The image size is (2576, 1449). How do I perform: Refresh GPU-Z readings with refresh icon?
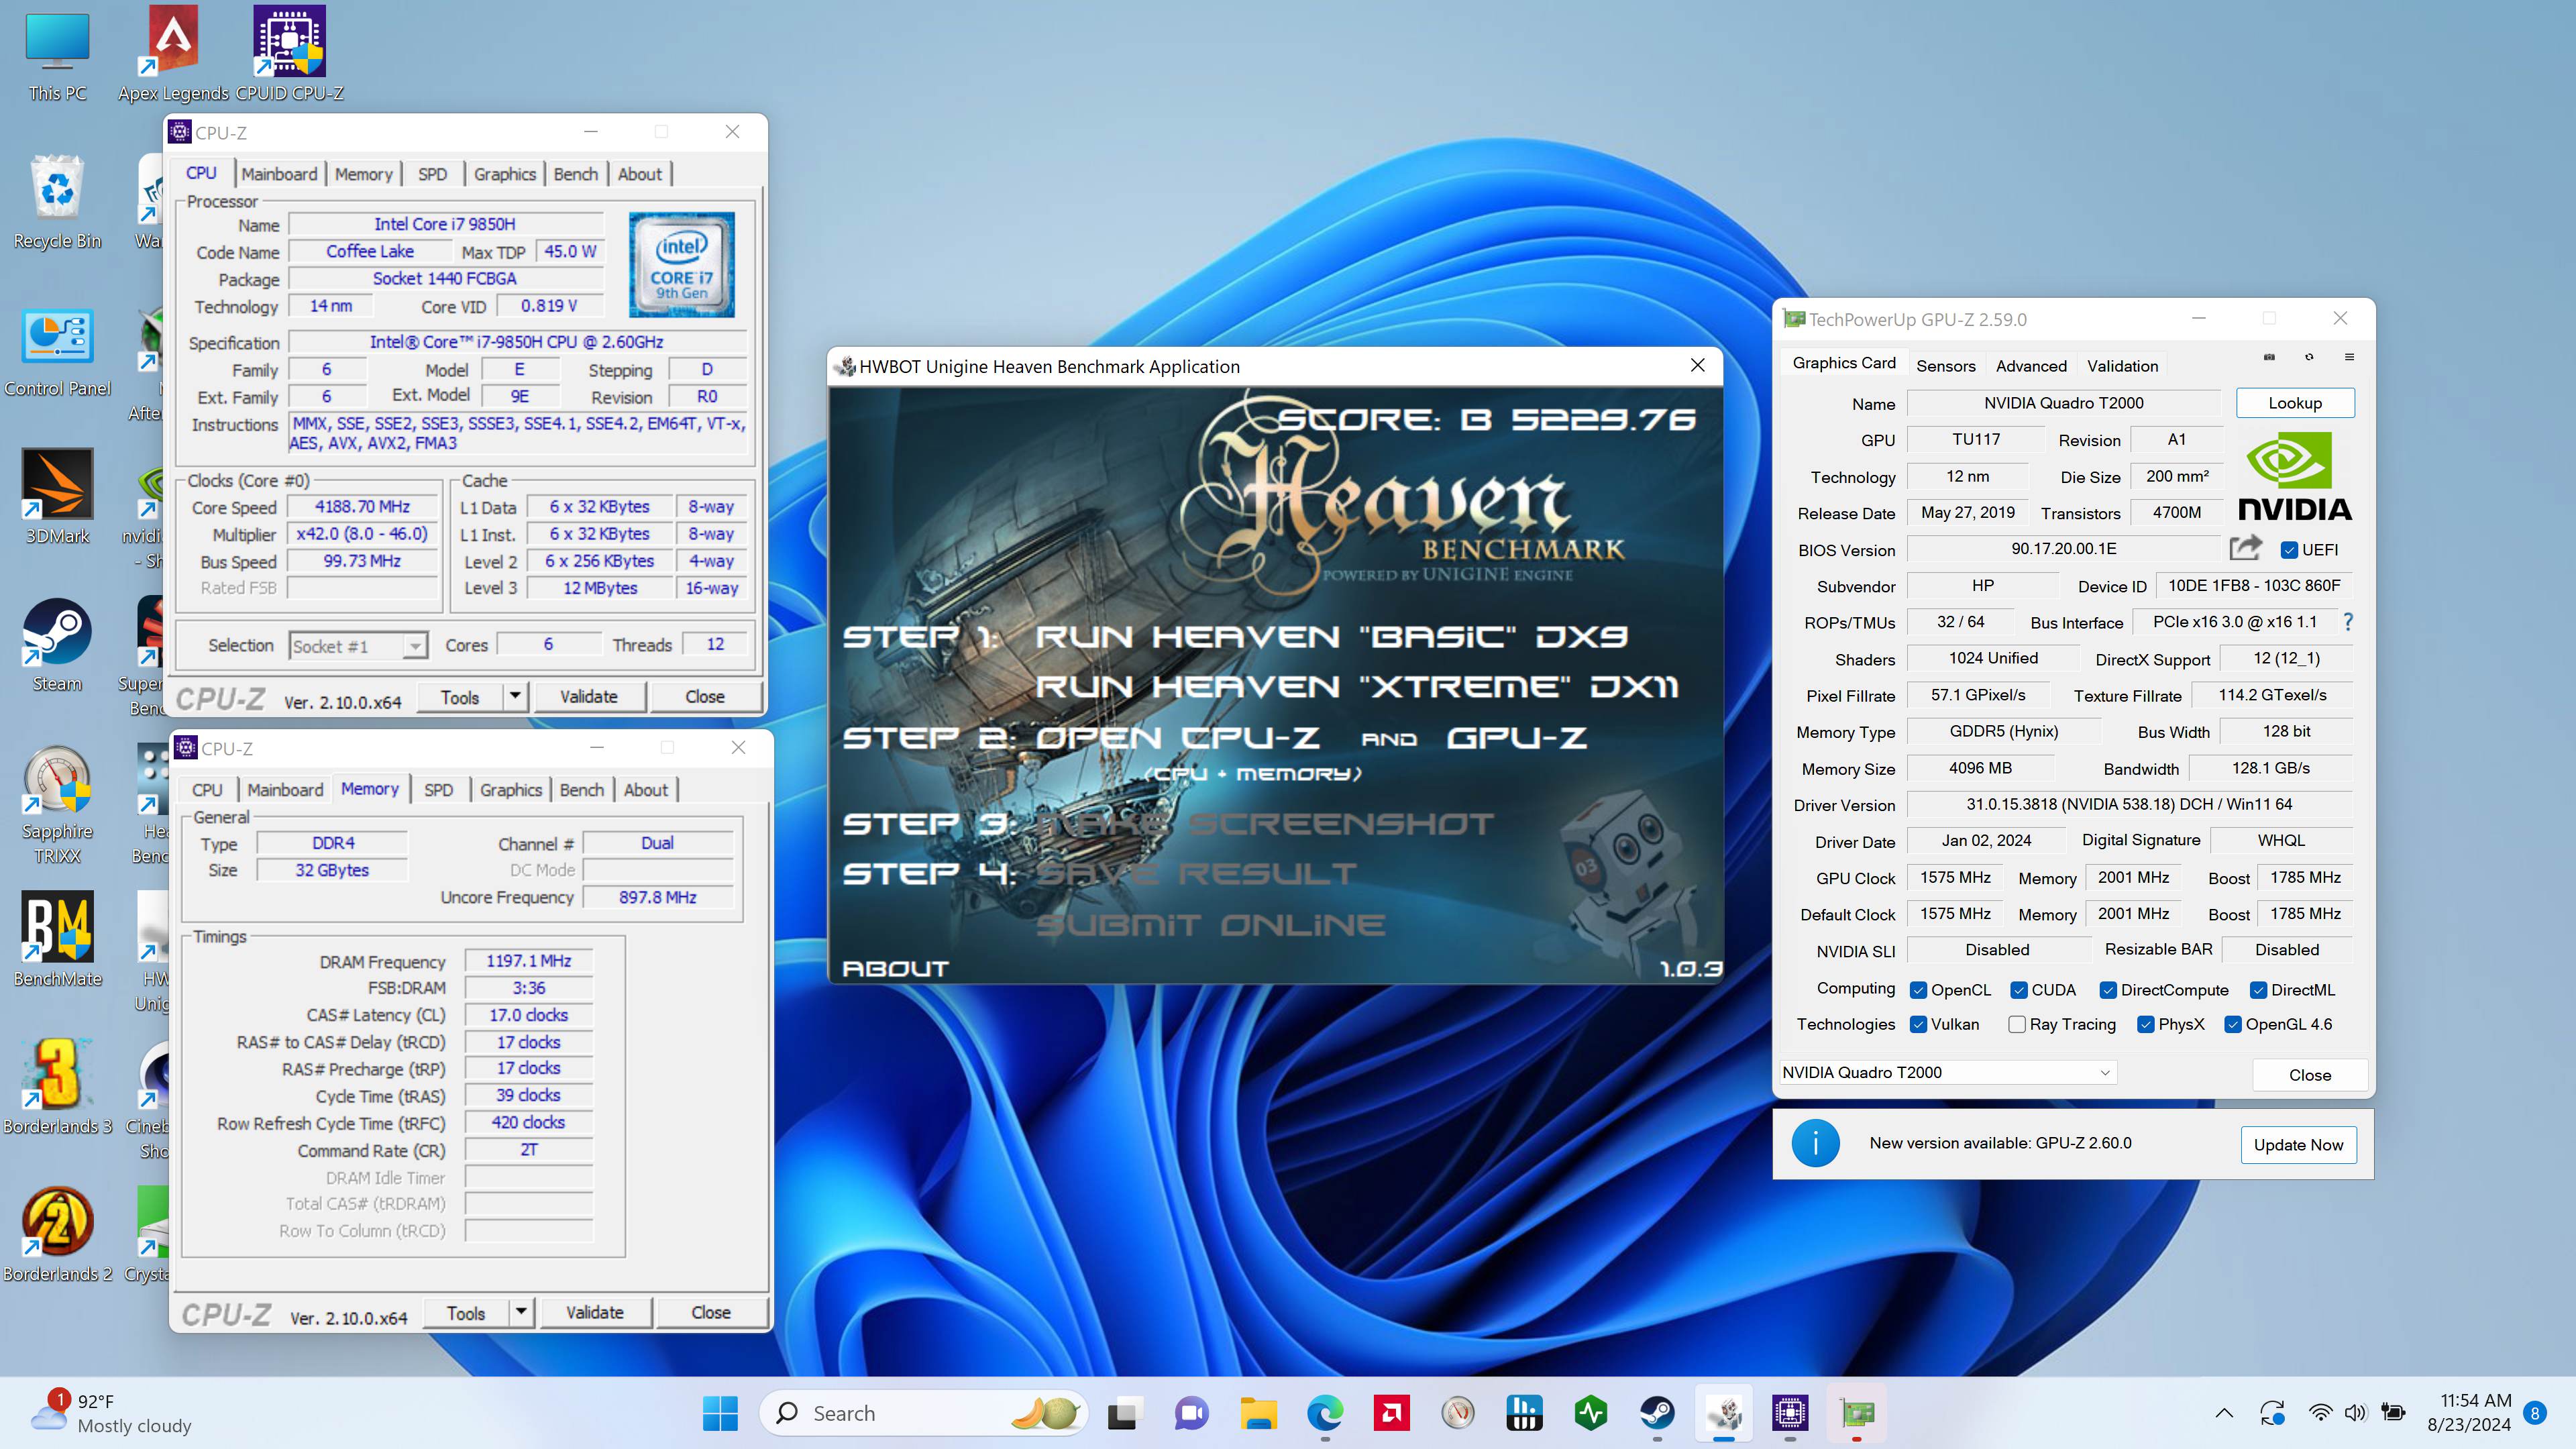pyautogui.click(x=2309, y=357)
